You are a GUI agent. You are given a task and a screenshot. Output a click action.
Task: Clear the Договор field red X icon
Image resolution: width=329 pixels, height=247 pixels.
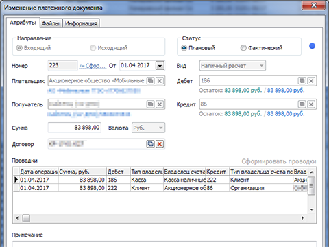160,144
